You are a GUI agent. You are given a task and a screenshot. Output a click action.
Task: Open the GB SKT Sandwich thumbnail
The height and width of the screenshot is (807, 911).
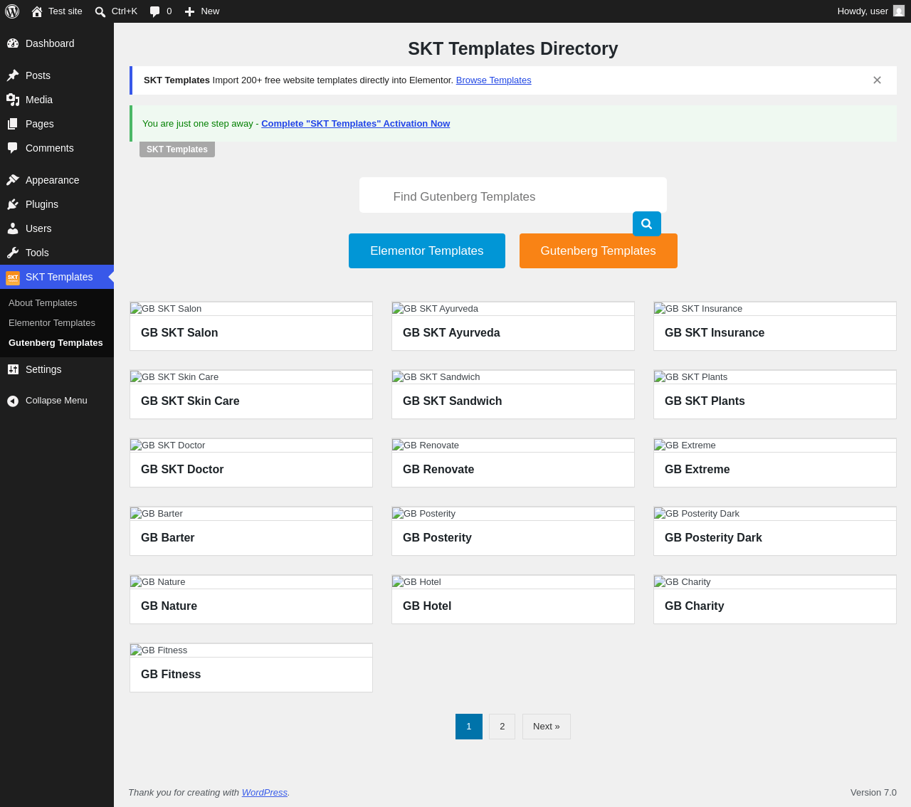pyautogui.click(x=513, y=377)
